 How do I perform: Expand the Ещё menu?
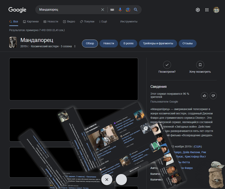[103, 22]
